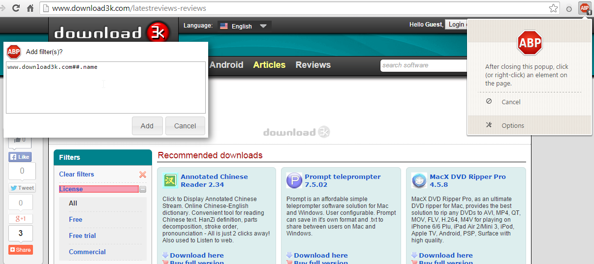Click the share count box showing 3
Screen dimensions: 594x264
pos(21,233)
